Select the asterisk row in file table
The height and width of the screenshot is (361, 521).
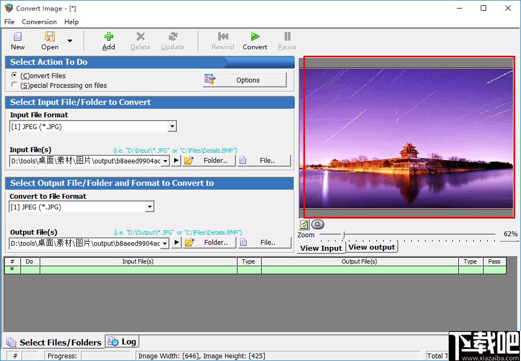tap(255, 269)
